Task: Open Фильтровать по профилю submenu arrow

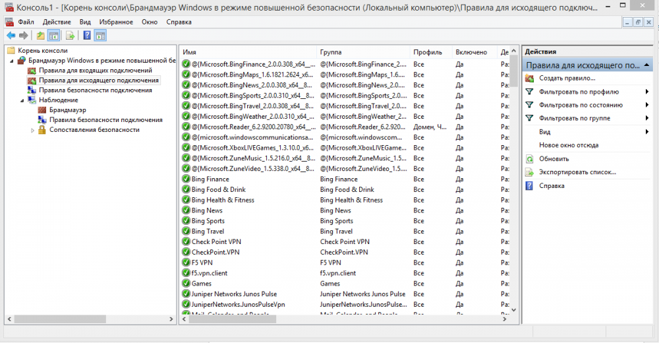Action: pos(647,92)
